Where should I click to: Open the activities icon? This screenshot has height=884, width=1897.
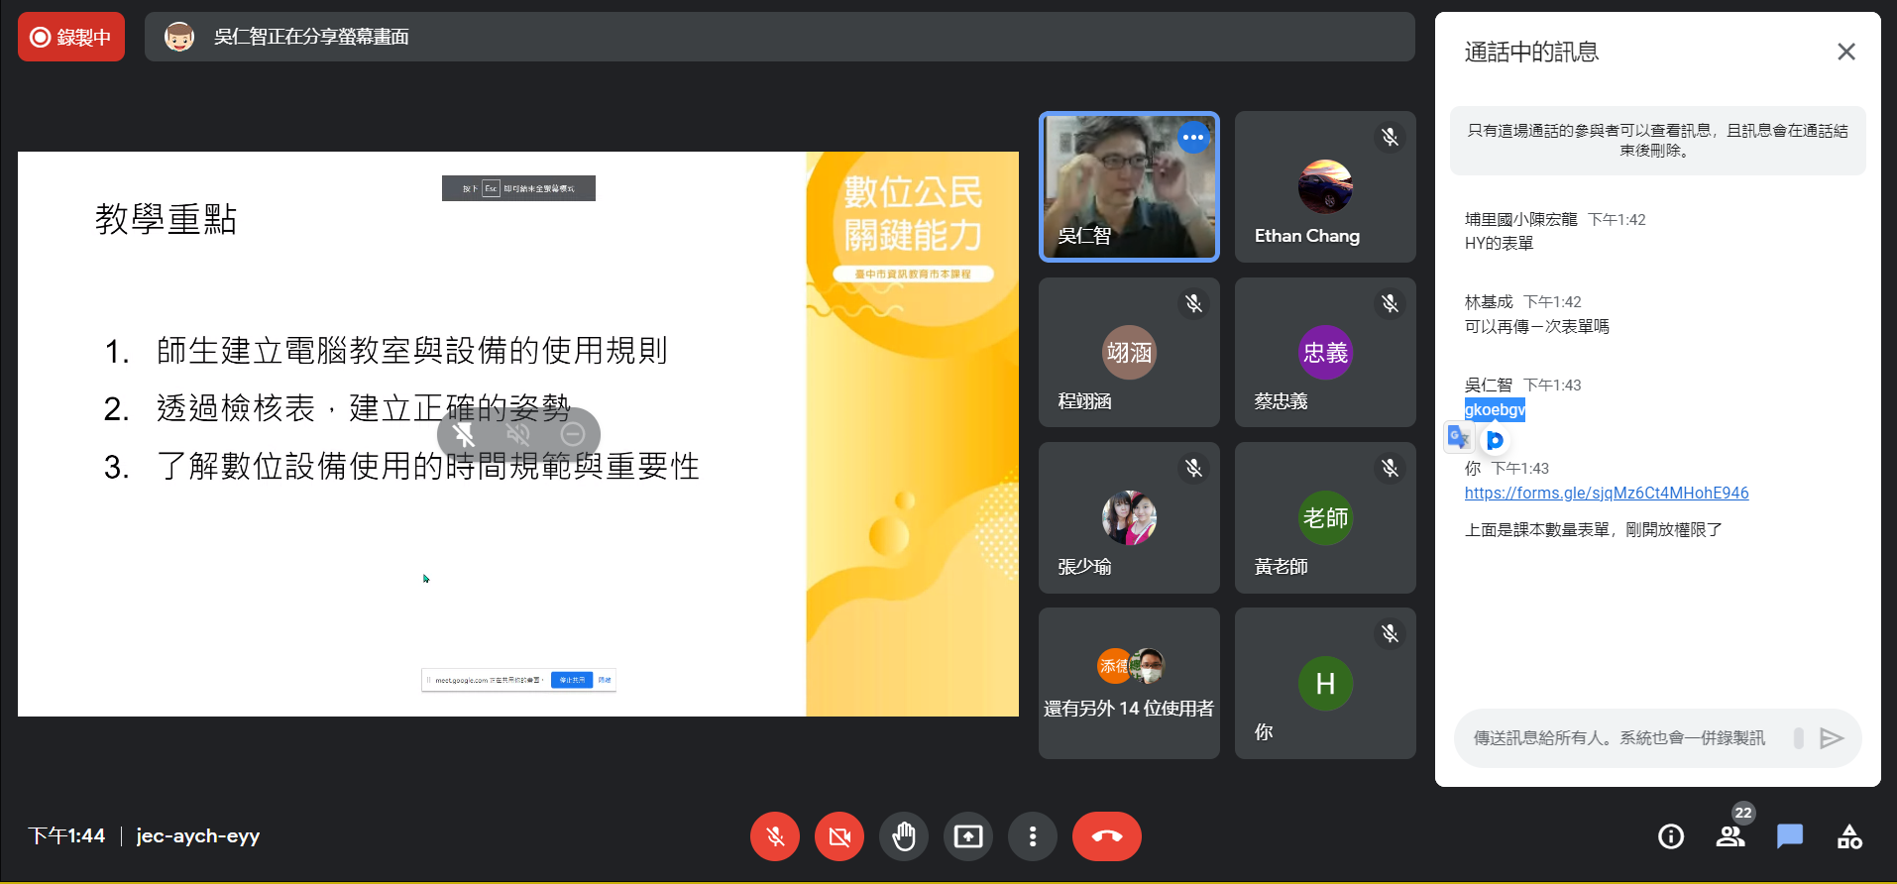coord(1849,836)
